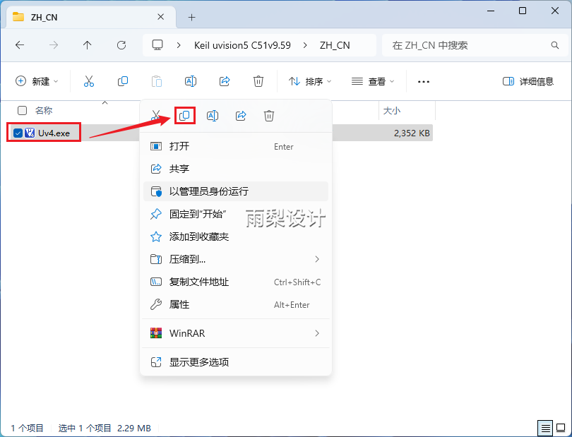Click the Paste icon on the toolbar
The height and width of the screenshot is (437, 572).
(157, 81)
